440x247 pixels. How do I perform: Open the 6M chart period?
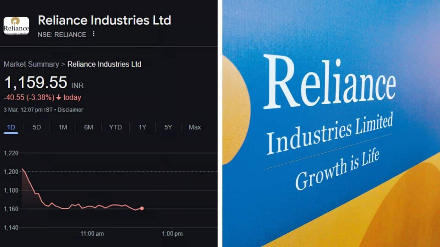coord(88,127)
